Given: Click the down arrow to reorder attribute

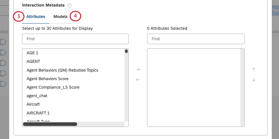Looking at the screenshot, I should point(254,79).
